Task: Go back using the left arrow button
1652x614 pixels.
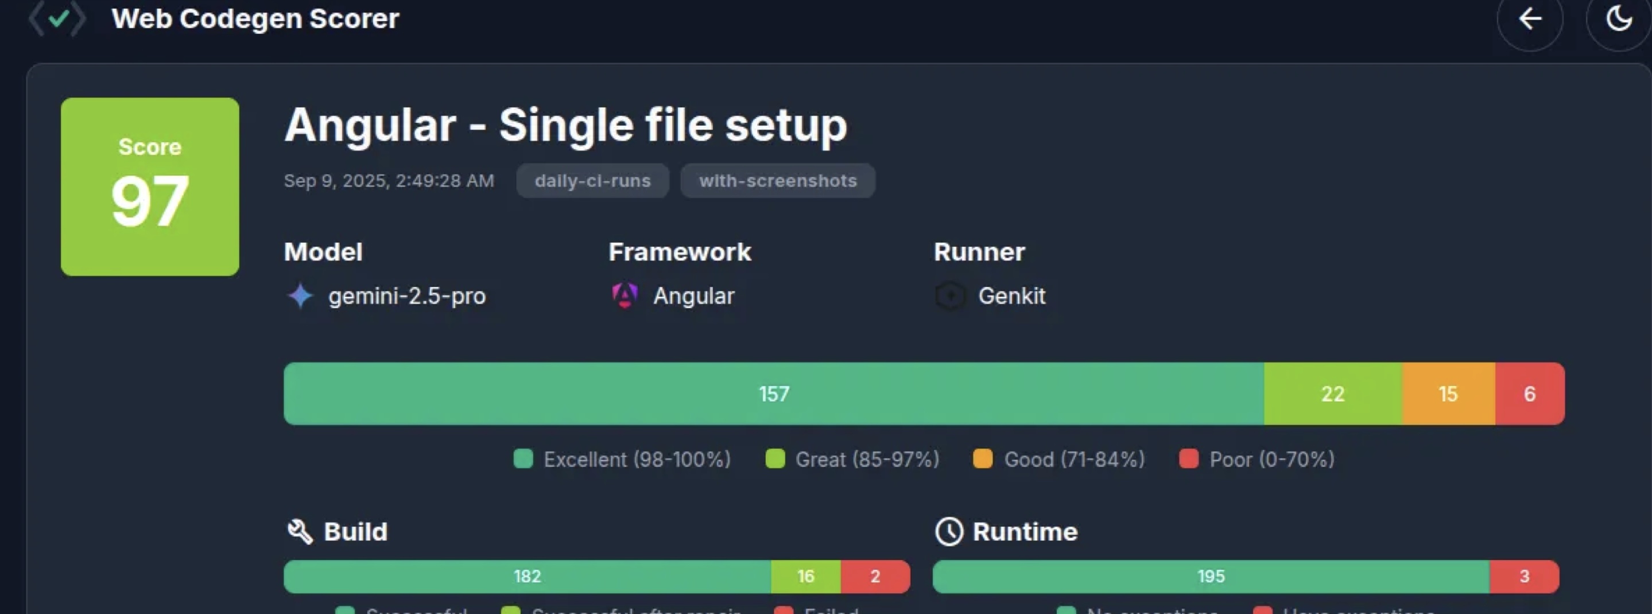Action: click(1530, 18)
